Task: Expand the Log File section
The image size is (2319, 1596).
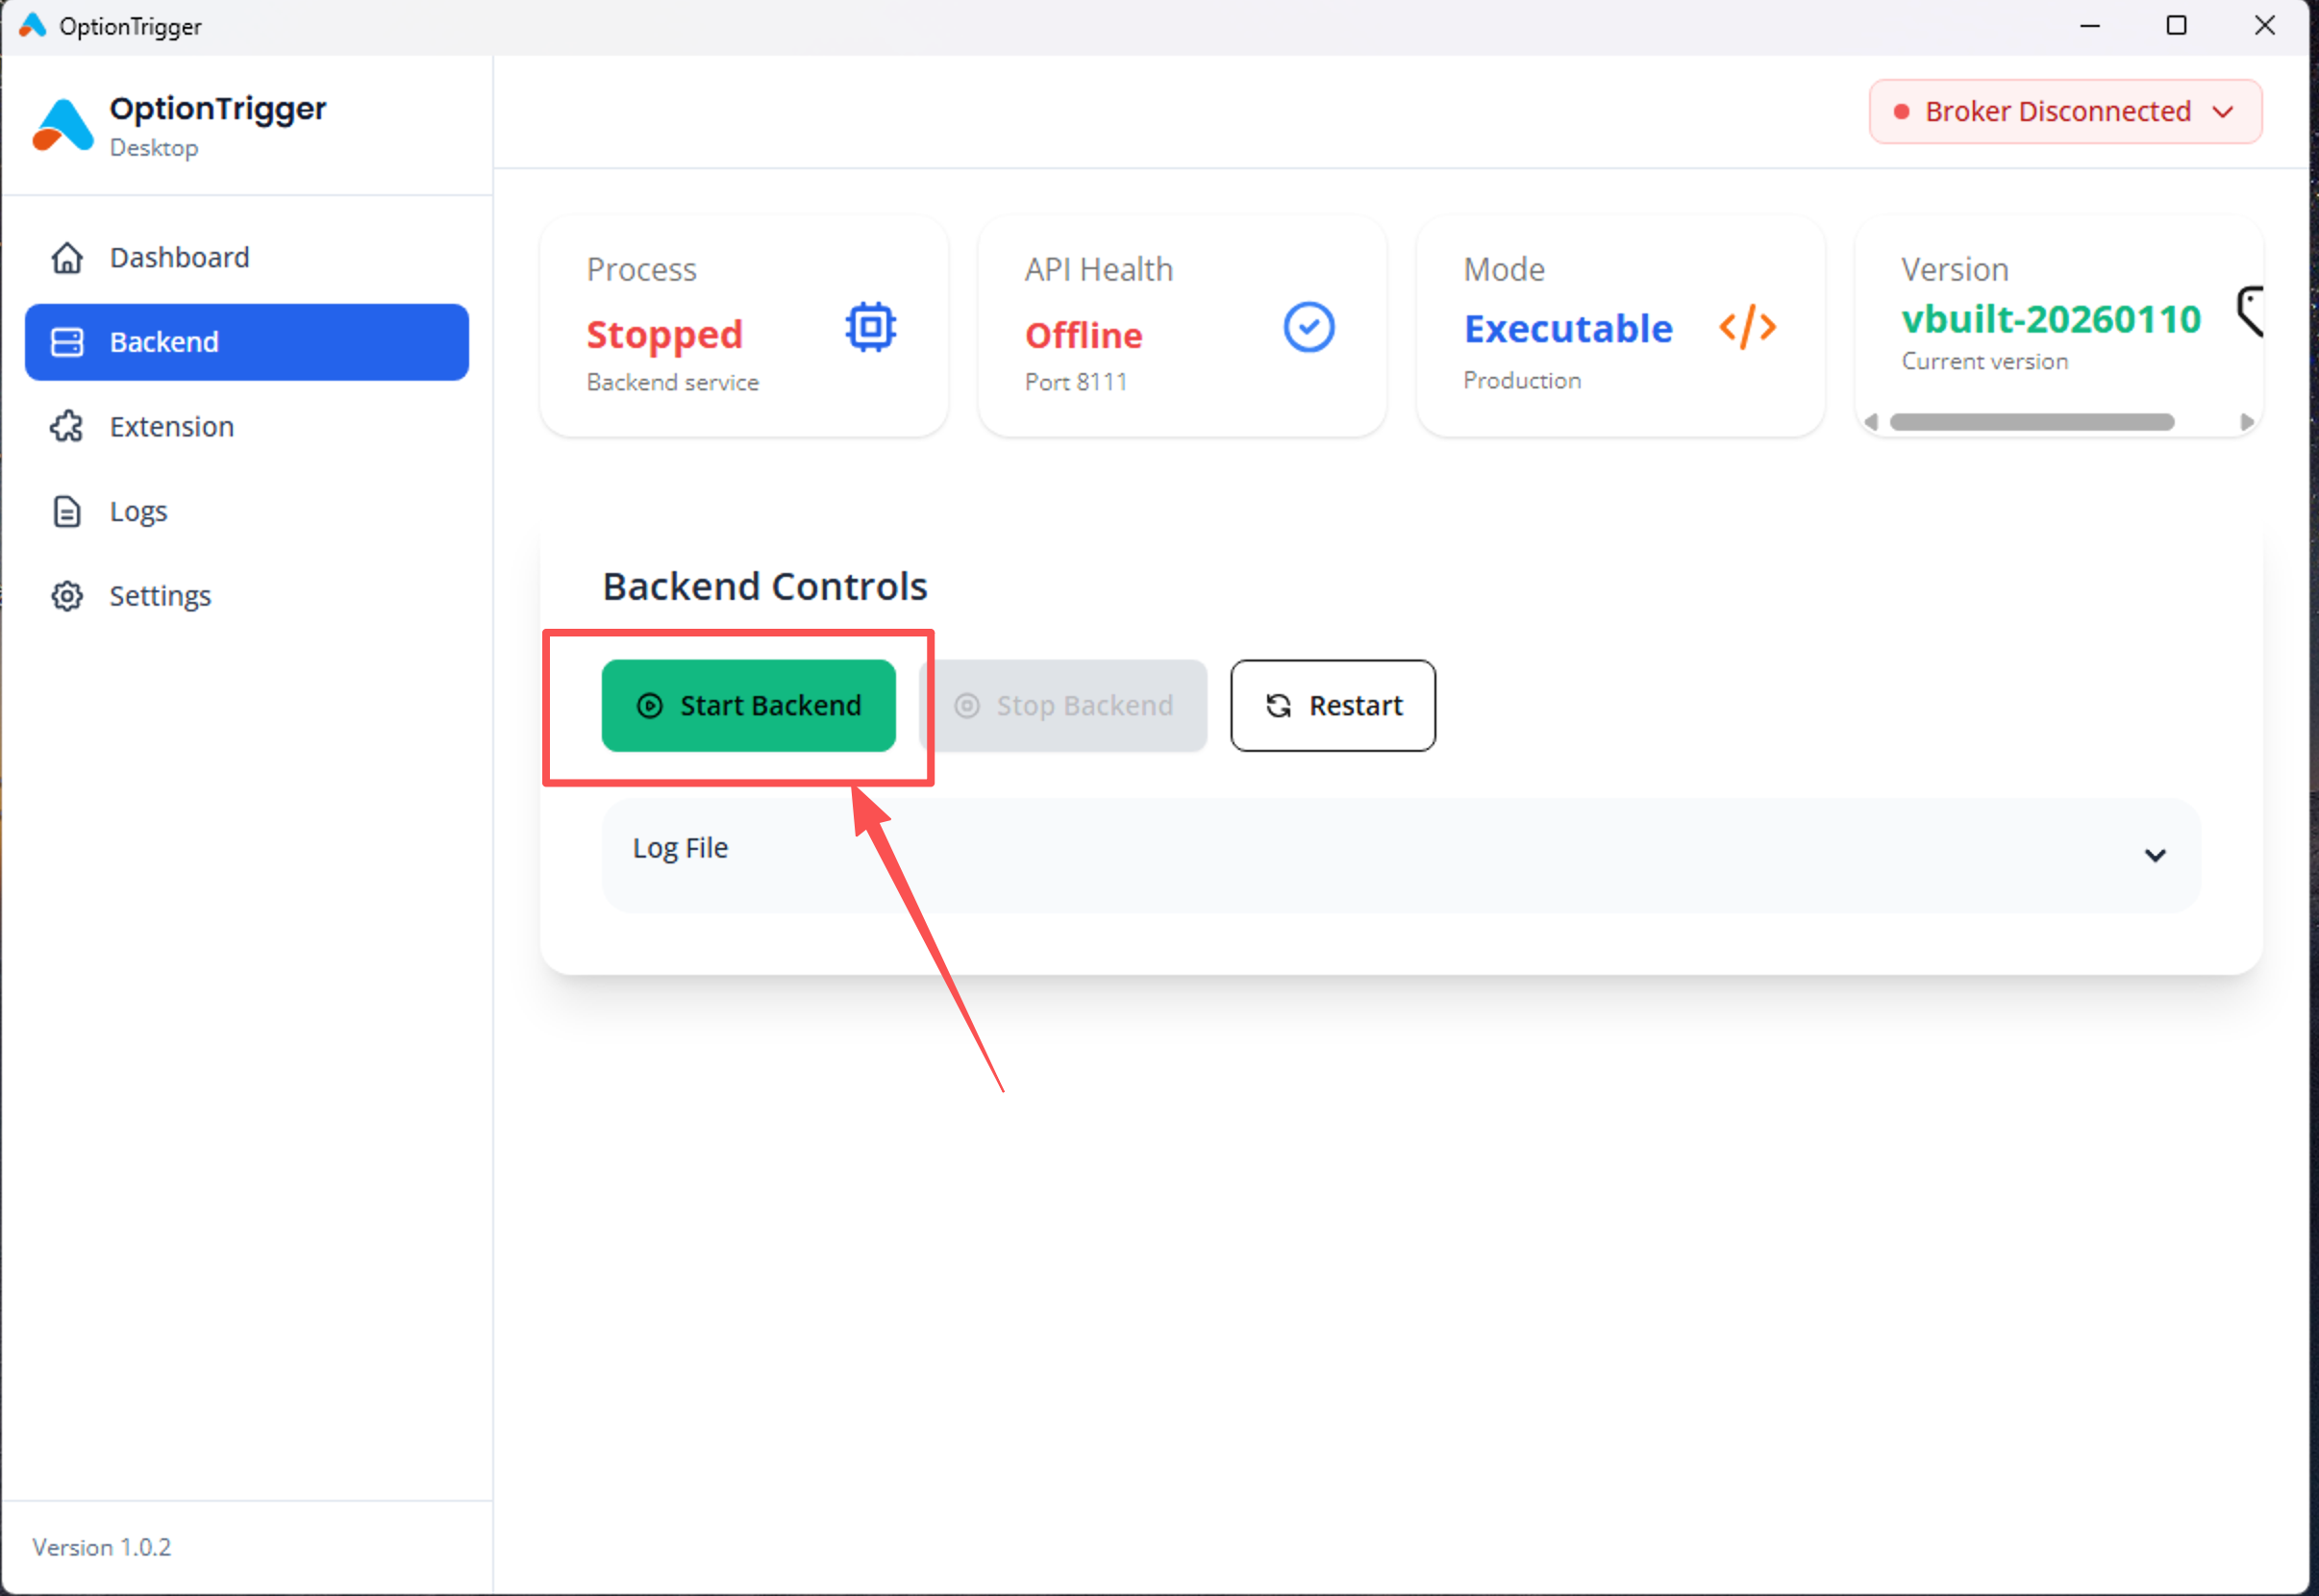Action: coord(1401,855)
